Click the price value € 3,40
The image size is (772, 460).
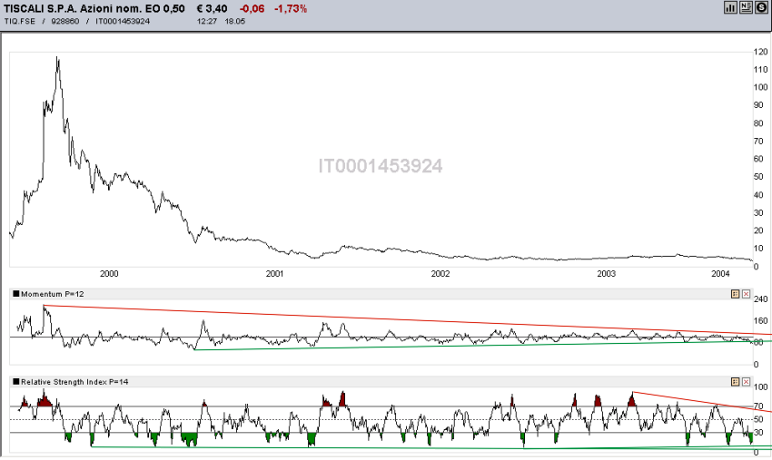point(212,8)
